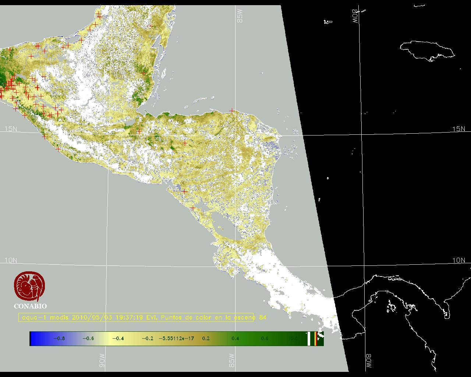
Task: Click the red stripe in the colorbar
Action: click(316, 339)
